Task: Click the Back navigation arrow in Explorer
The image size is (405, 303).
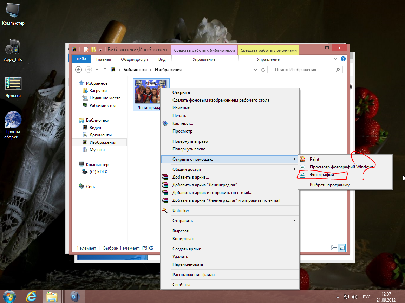Action: 79,70
